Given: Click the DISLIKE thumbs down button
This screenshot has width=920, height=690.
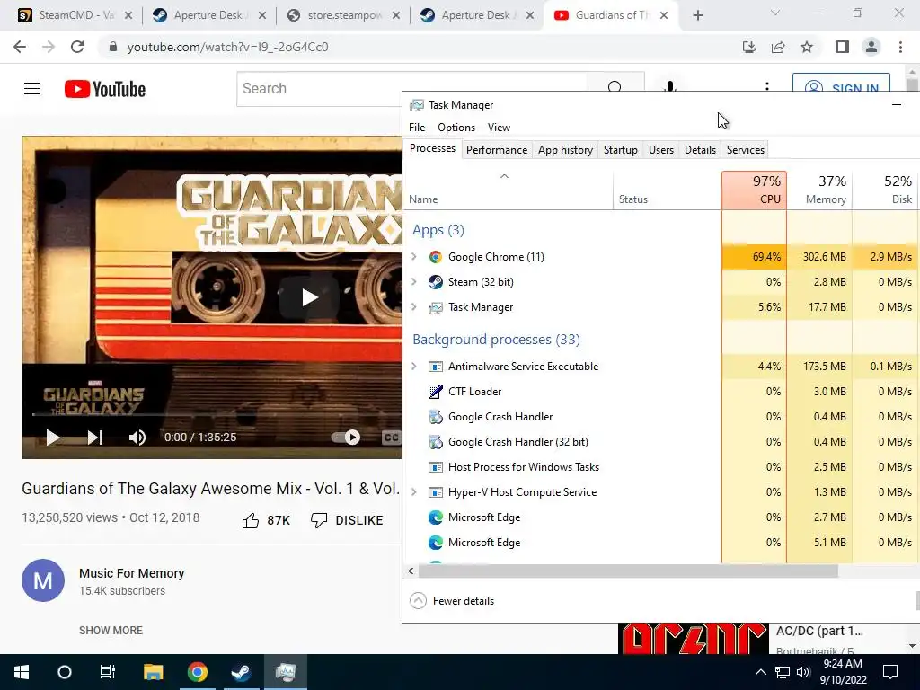Looking at the screenshot, I should pyautogui.click(x=347, y=520).
